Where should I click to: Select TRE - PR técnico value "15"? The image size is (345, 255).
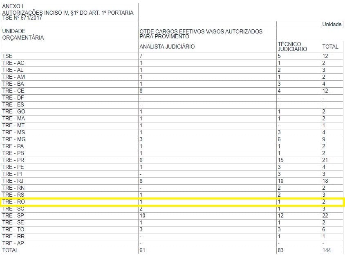point(280,160)
